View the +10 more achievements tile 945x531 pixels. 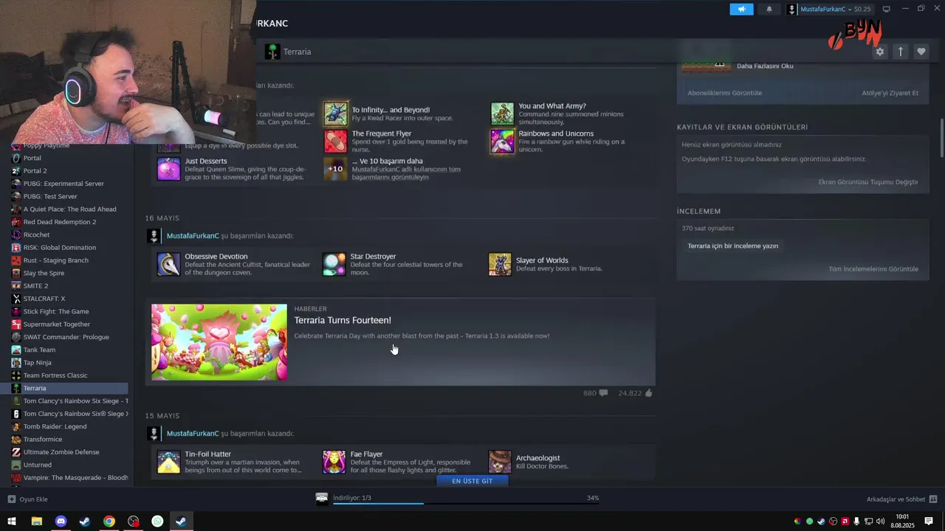(335, 169)
